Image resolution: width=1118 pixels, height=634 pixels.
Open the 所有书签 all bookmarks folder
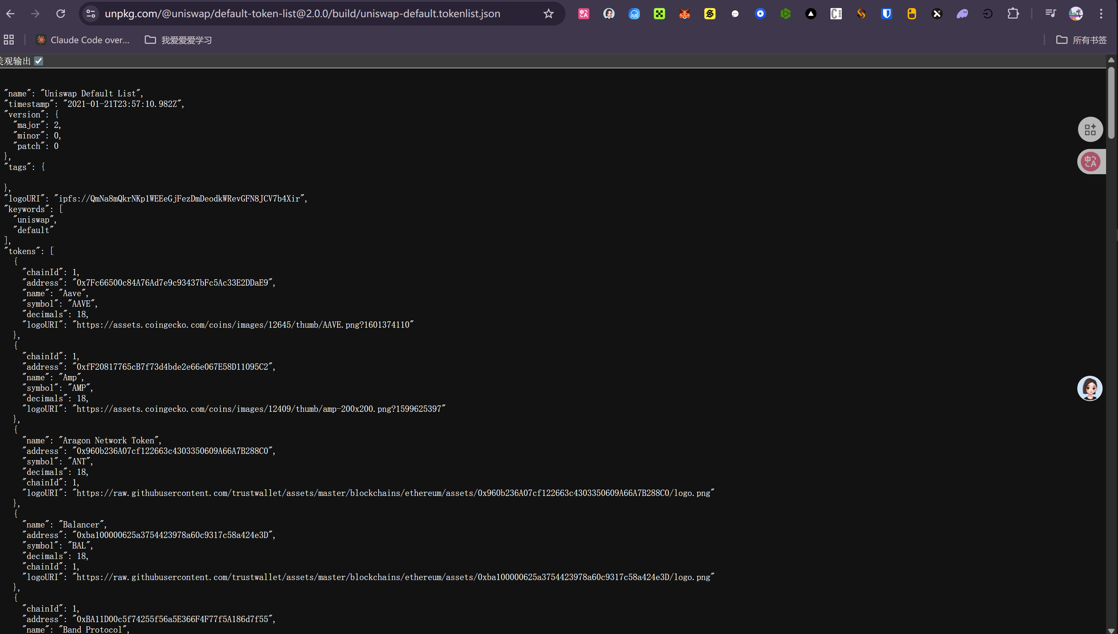pyautogui.click(x=1082, y=40)
